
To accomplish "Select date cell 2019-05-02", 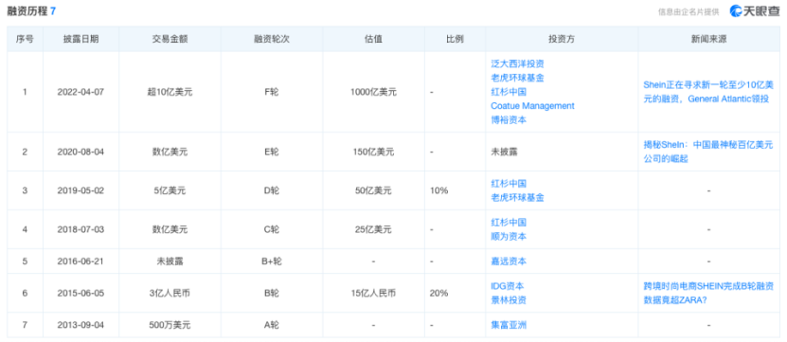I will tap(80, 190).
